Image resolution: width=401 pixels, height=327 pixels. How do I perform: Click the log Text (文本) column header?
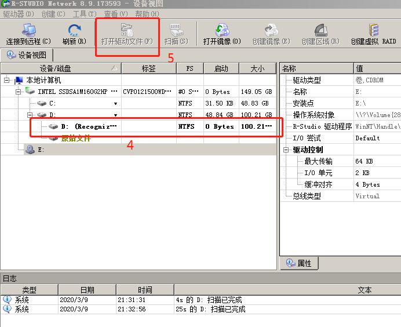287,290
